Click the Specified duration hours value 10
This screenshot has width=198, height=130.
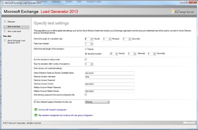point(113,53)
